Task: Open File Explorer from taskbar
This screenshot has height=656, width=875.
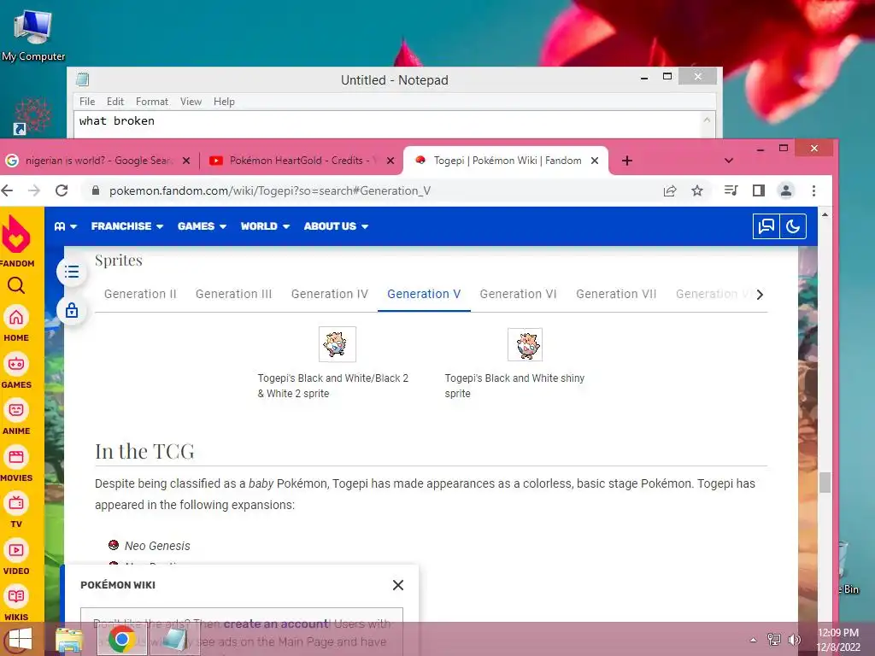Action: click(x=69, y=640)
